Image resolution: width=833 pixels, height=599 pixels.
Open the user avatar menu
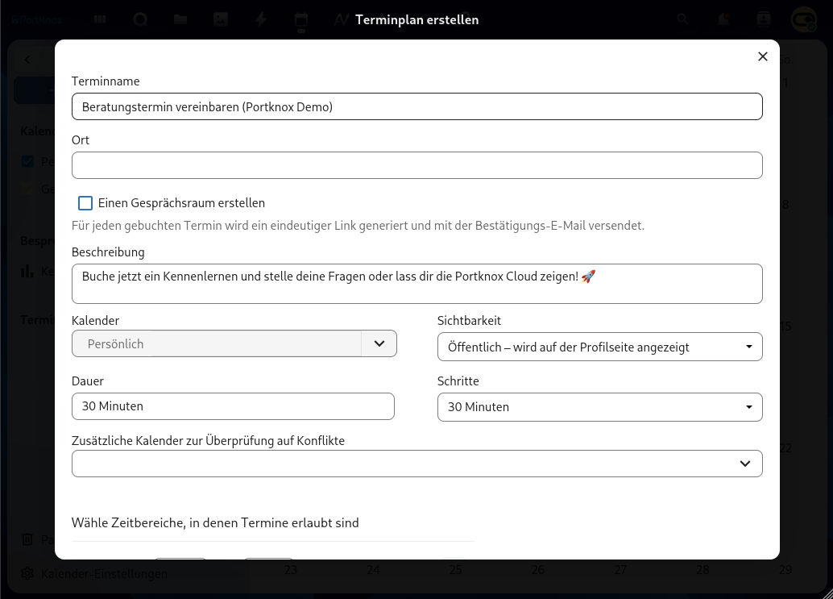[x=802, y=19]
